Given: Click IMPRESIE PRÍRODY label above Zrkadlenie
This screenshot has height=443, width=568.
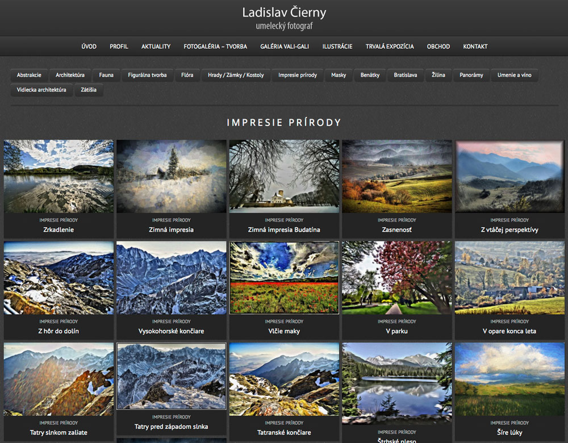Looking at the screenshot, I should (x=59, y=220).
